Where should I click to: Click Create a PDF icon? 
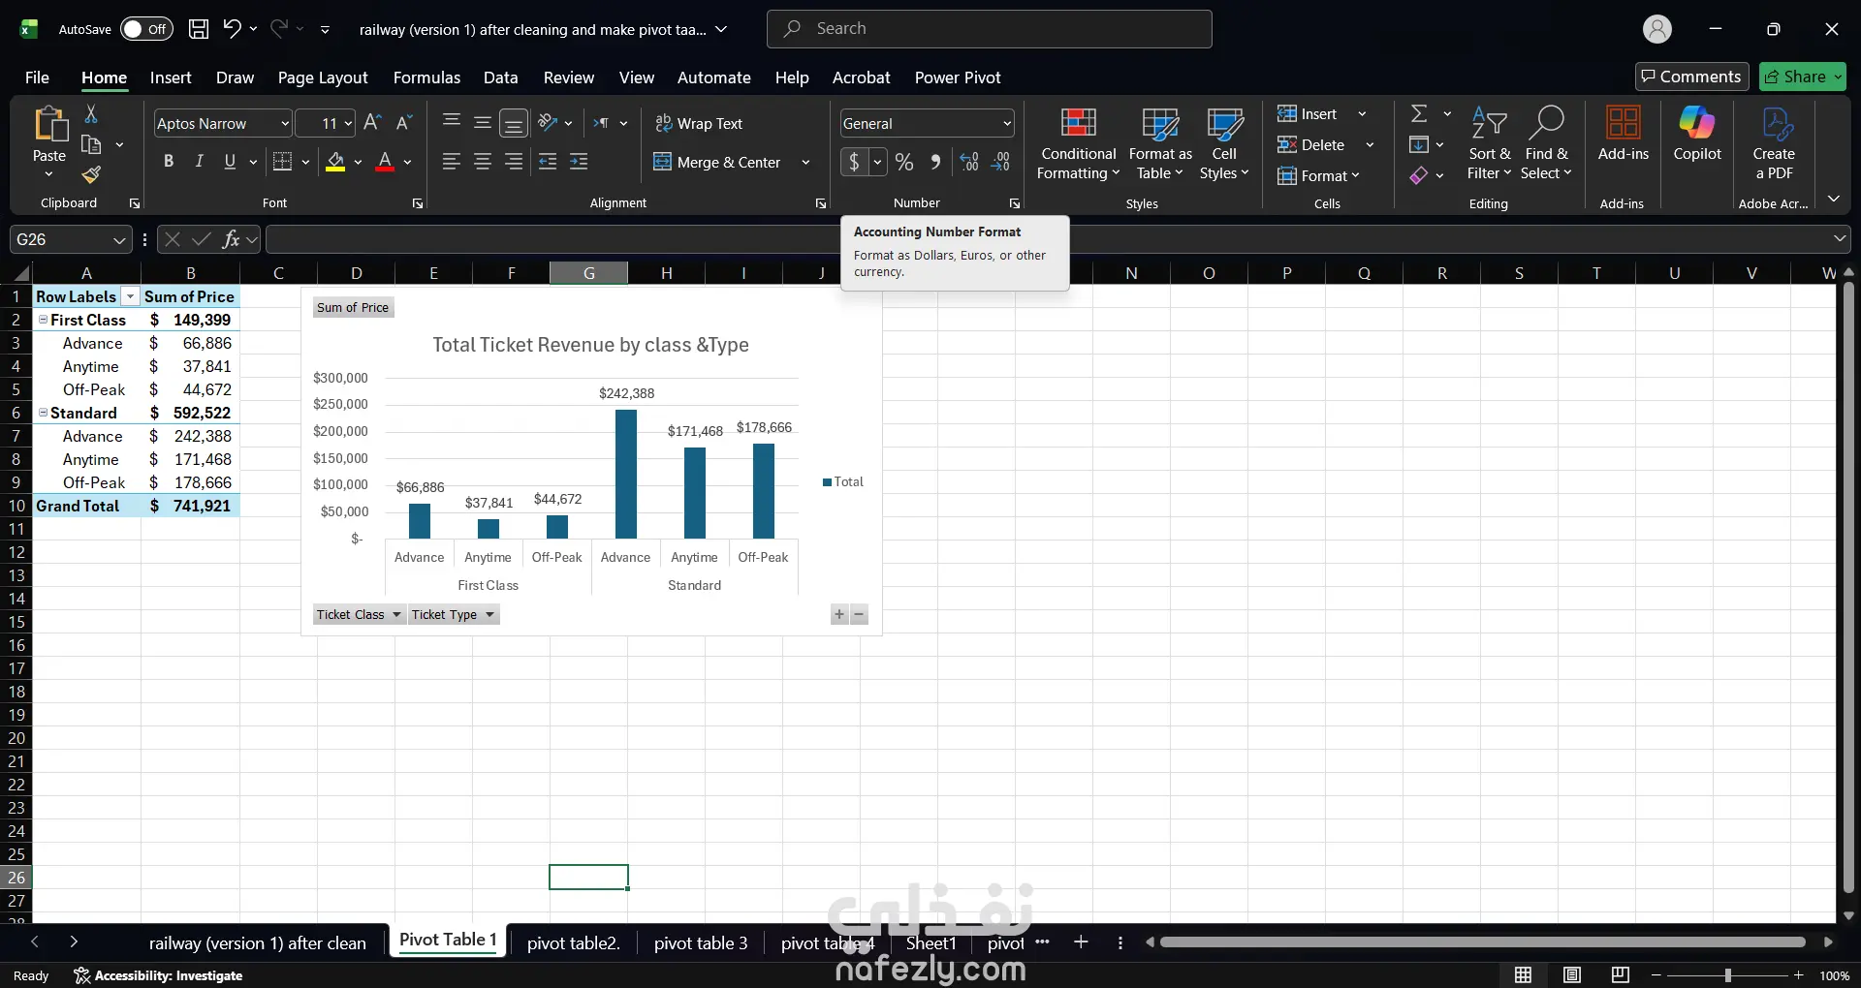coord(1774,142)
